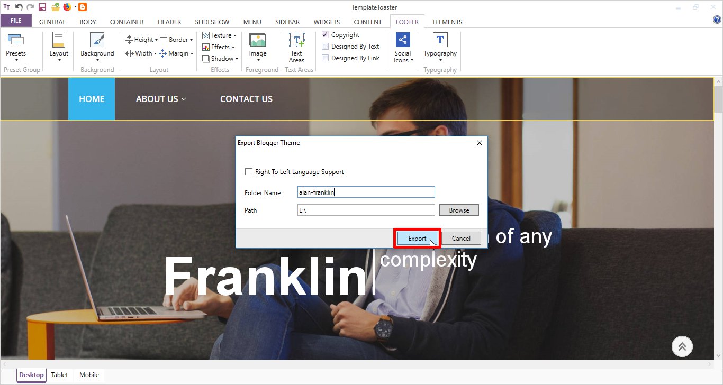Click Browse to choose export path

click(459, 210)
